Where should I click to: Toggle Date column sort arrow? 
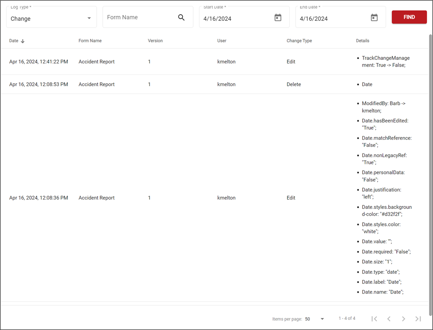(x=23, y=41)
